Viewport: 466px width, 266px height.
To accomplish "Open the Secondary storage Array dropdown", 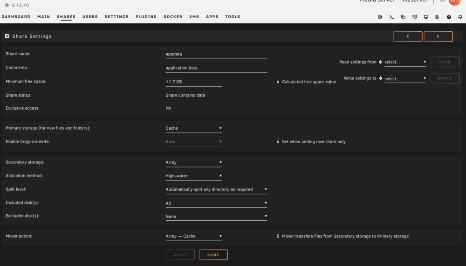I will (x=193, y=162).
